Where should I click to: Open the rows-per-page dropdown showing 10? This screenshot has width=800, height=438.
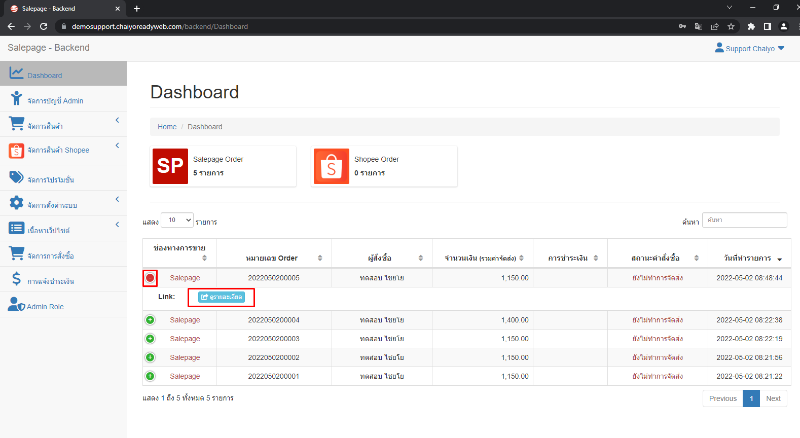coord(177,220)
